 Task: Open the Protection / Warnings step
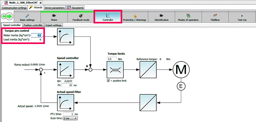(134, 17)
